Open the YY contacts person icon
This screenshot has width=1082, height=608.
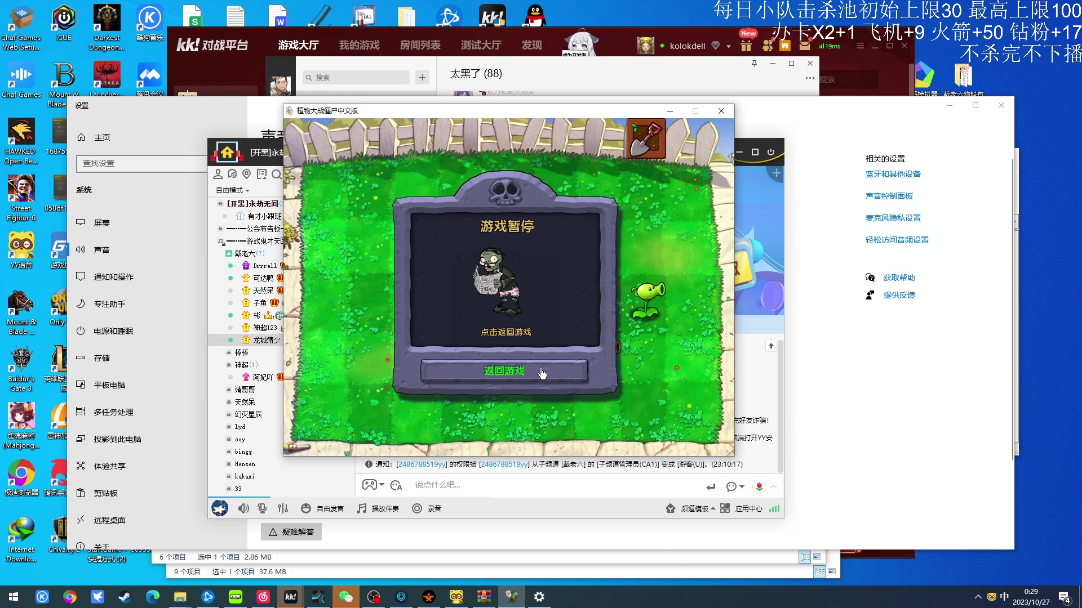tap(218, 174)
